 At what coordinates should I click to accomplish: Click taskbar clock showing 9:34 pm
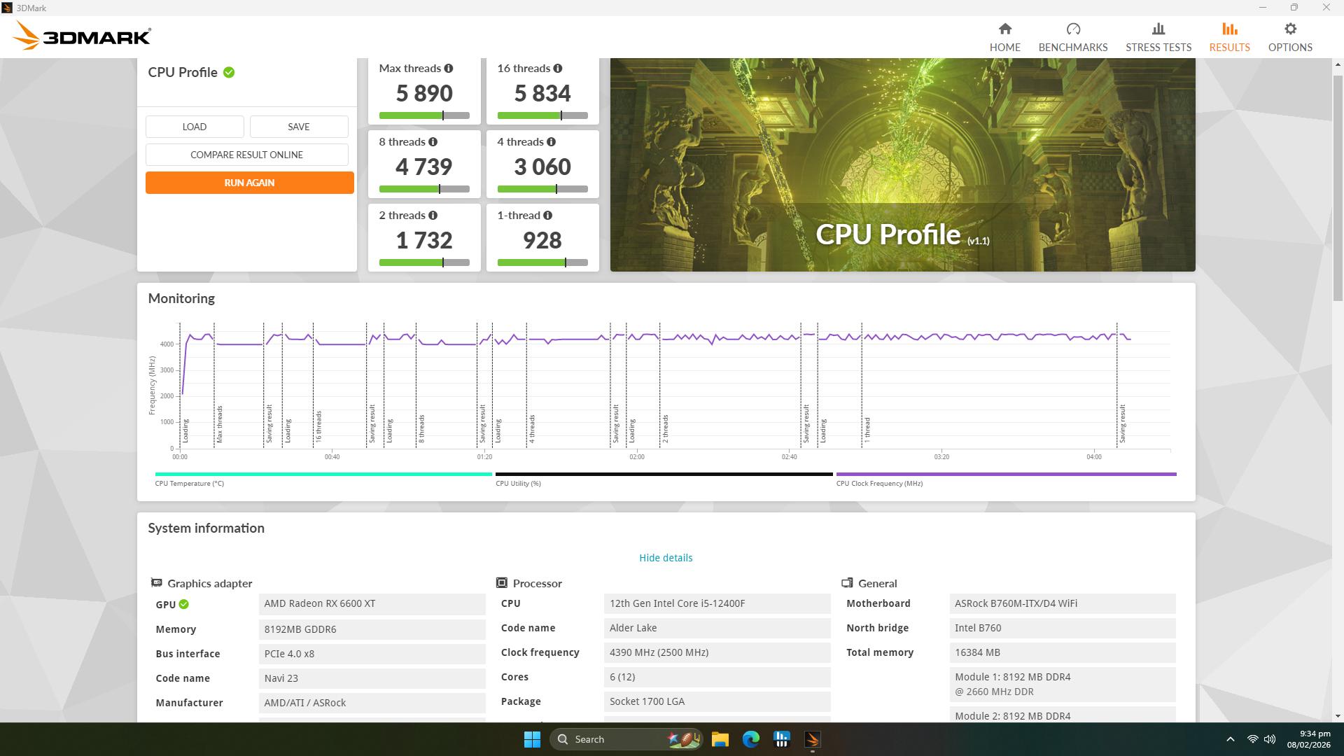[x=1308, y=739]
